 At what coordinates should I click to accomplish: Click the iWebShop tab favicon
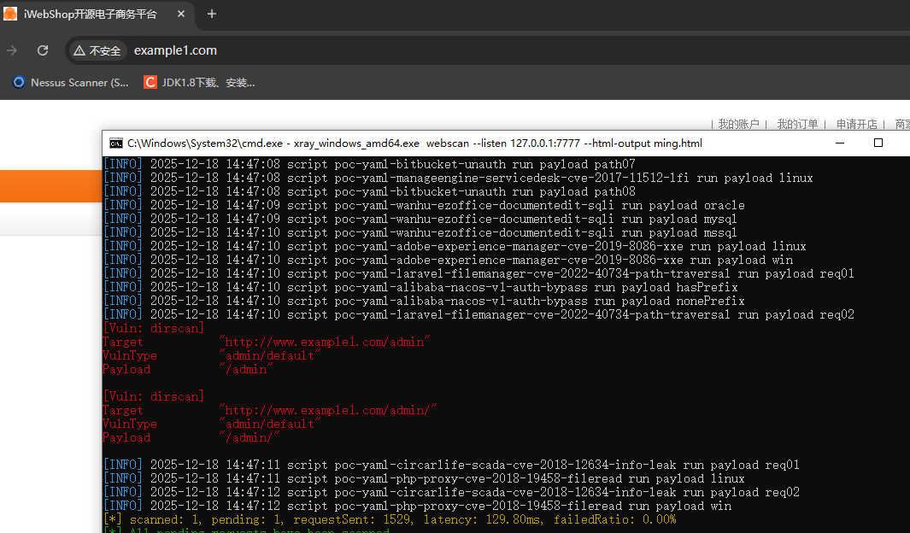tap(10, 14)
